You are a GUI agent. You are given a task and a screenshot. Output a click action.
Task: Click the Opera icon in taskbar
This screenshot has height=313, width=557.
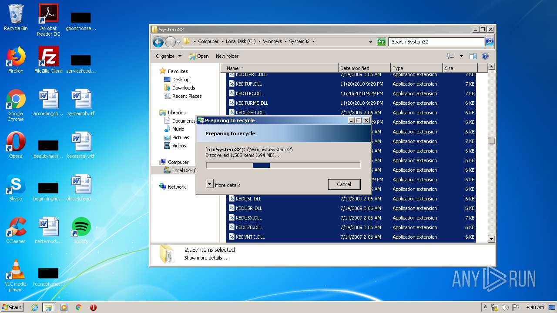pos(93,307)
